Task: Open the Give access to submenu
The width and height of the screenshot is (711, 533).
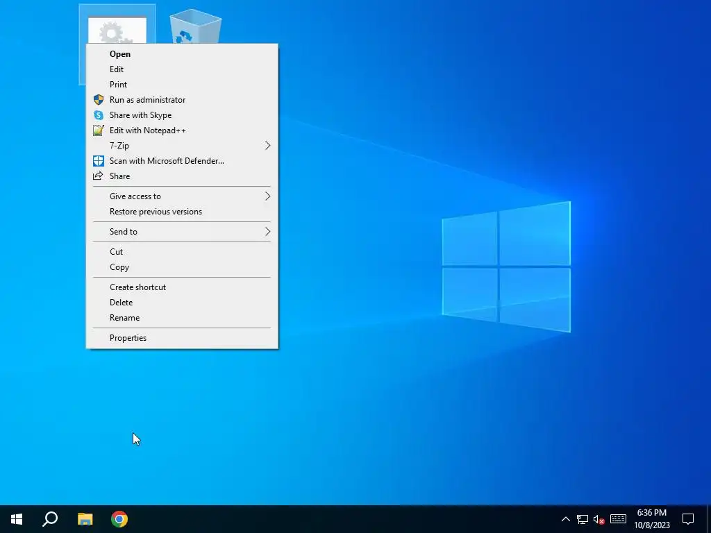Action: pyautogui.click(x=182, y=196)
